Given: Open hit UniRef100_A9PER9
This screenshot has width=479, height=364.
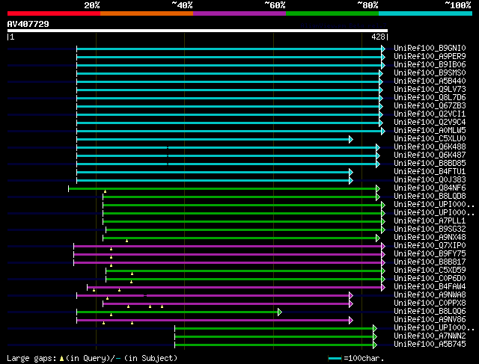Looking at the screenshot, I should click(x=430, y=57).
